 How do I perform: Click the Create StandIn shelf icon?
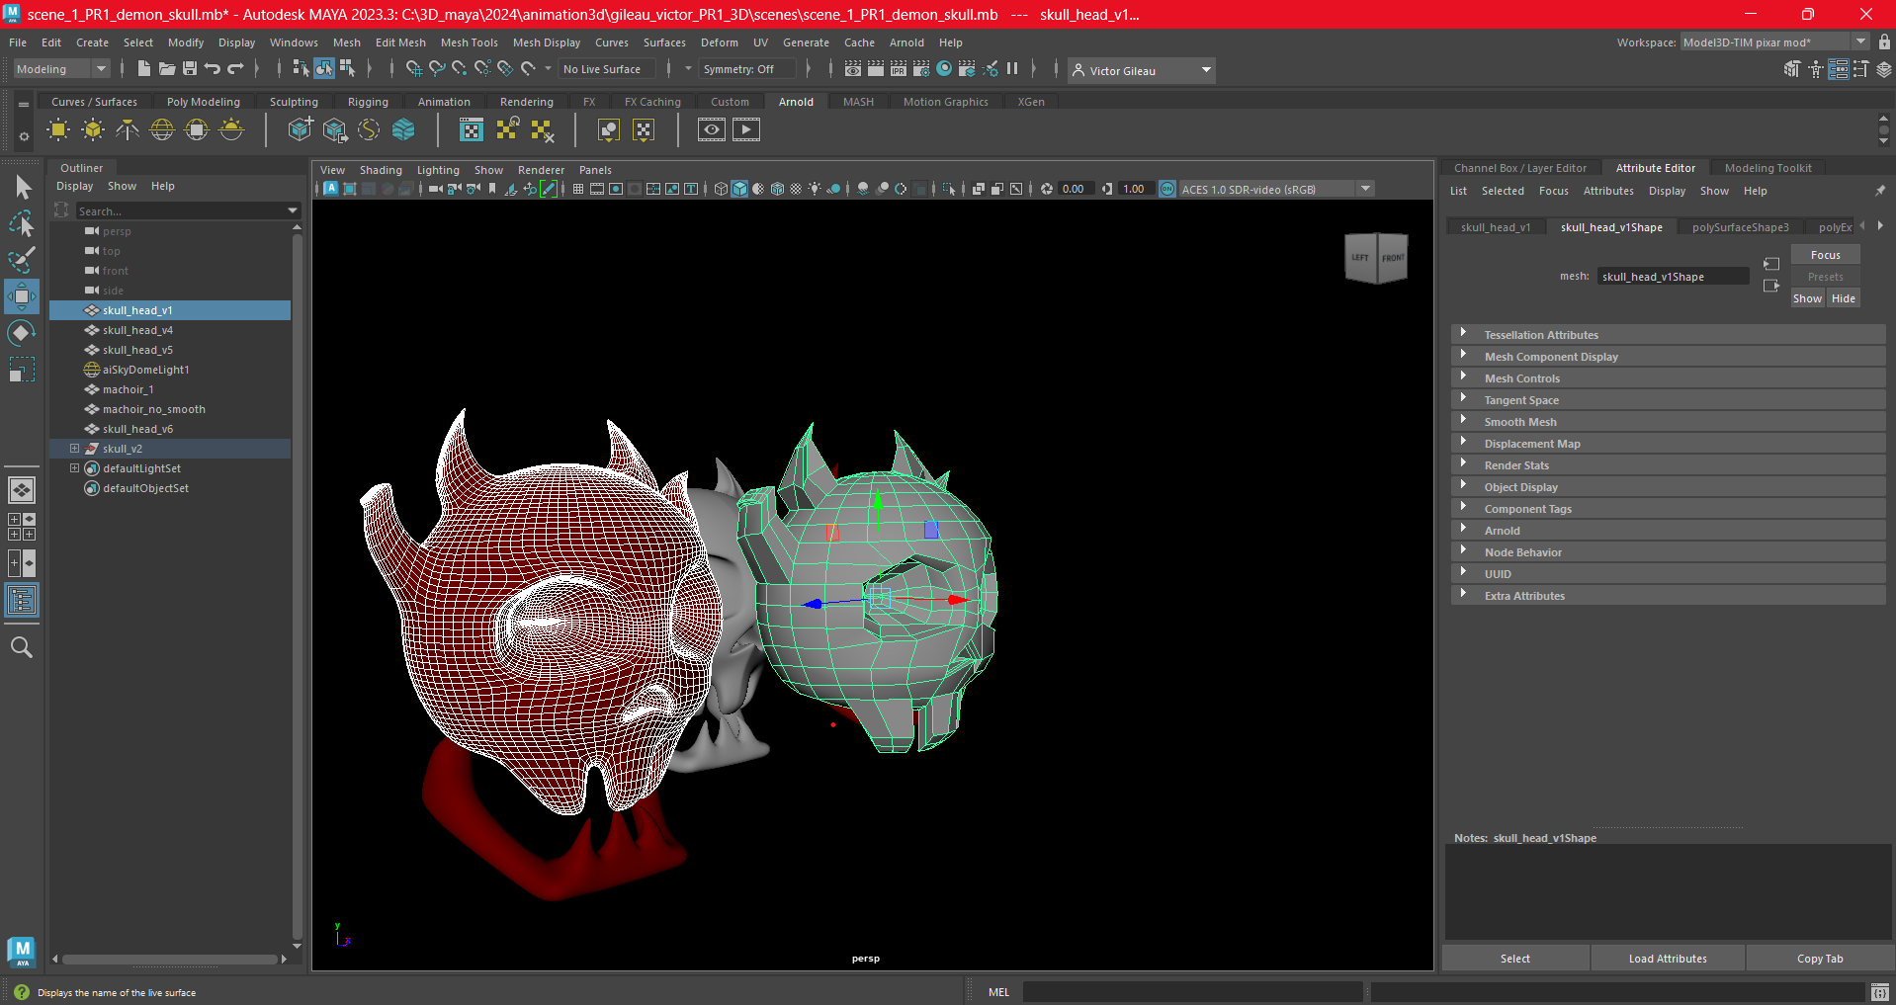point(300,129)
